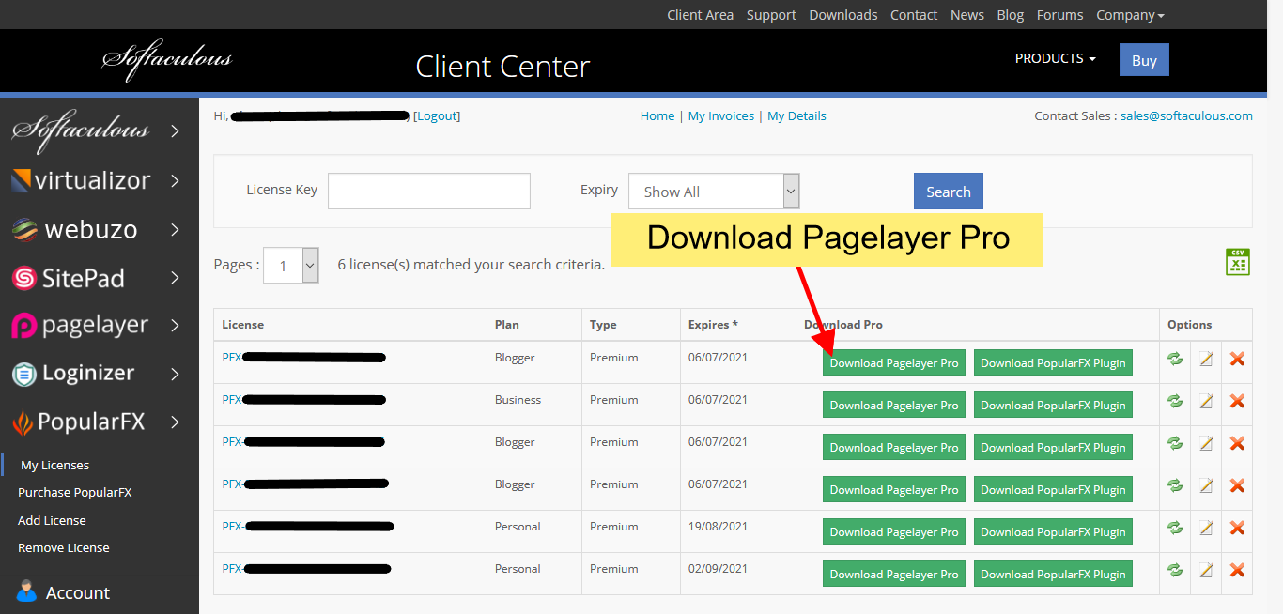Screen dimensions: 1283x614
Task: Click the SitePad sidebar logo
Action: click(68, 278)
